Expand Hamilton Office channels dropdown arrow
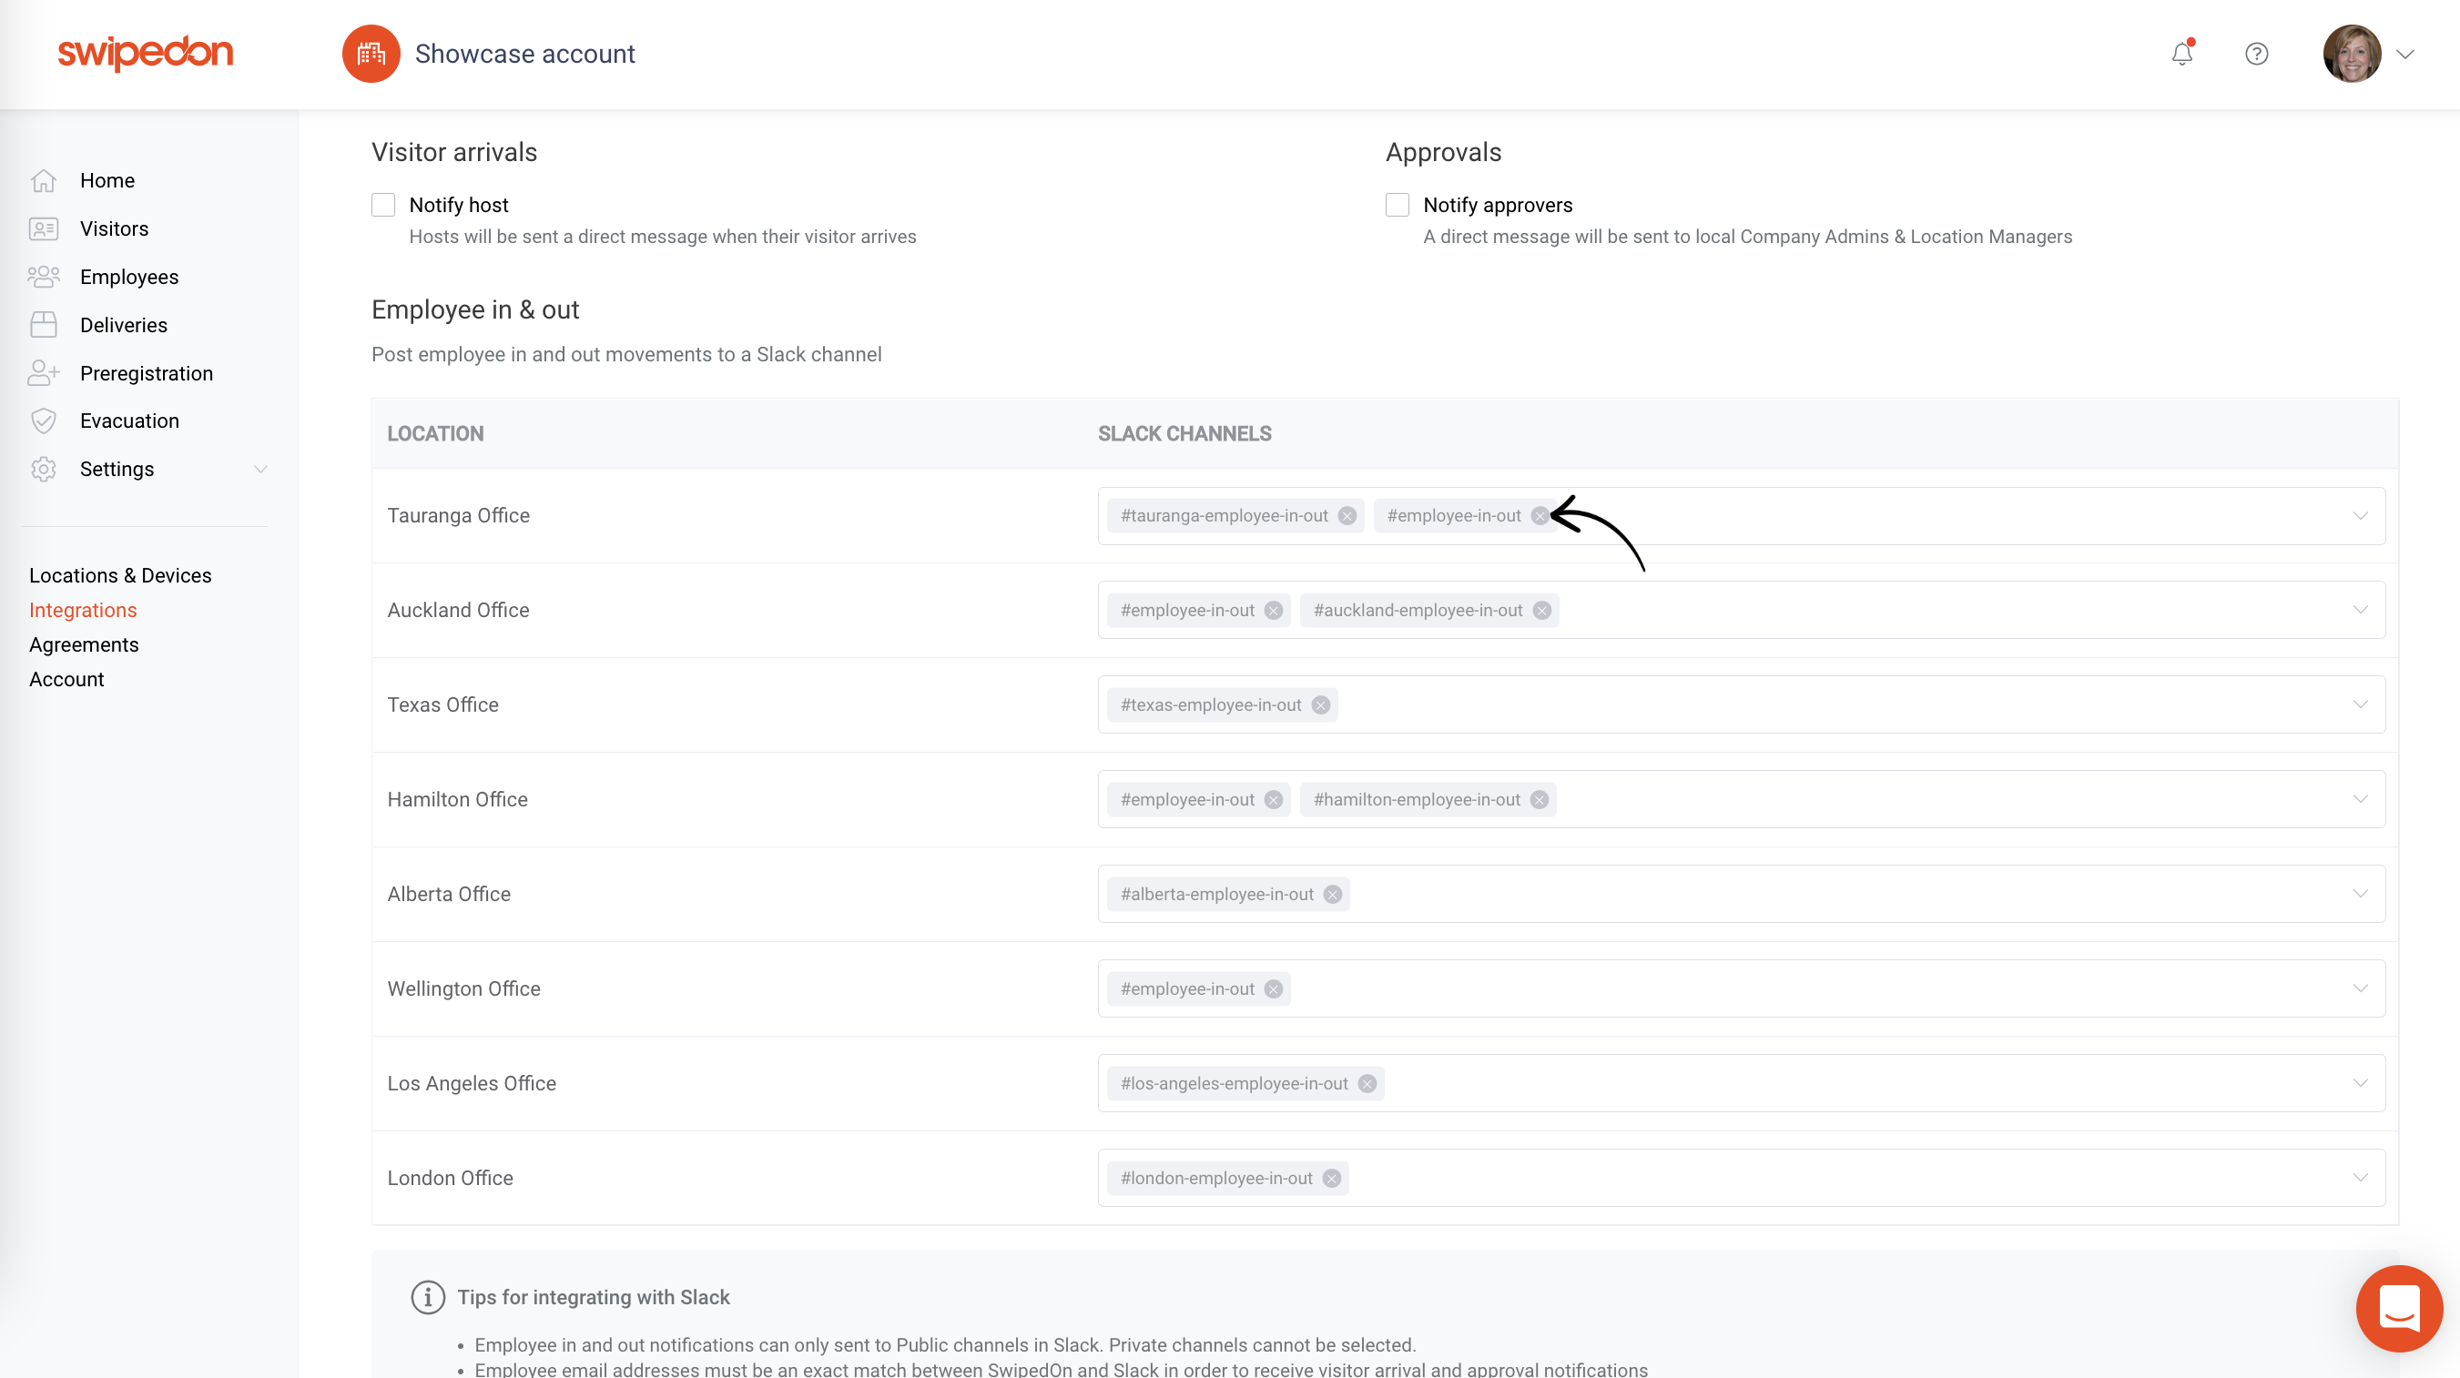Image resolution: width=2460 pixels, height=1378 pixels. coord(2360,799)
